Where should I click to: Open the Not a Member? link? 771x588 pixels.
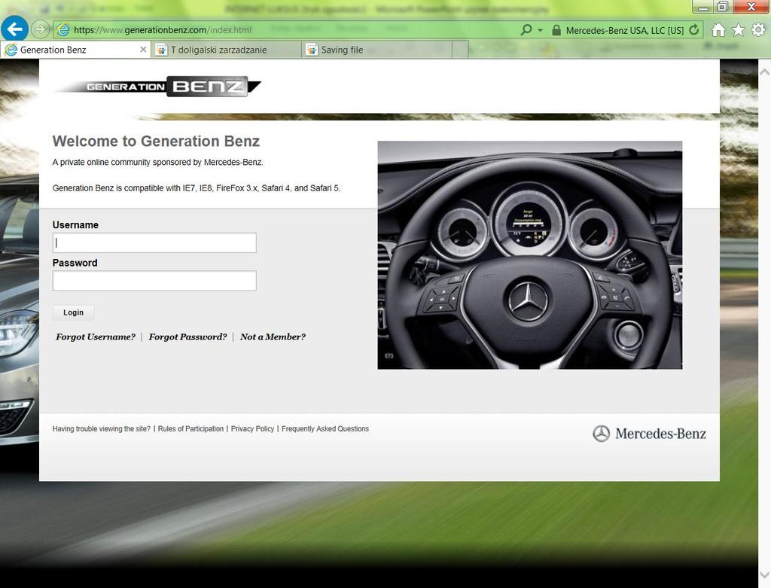[273, 337]
